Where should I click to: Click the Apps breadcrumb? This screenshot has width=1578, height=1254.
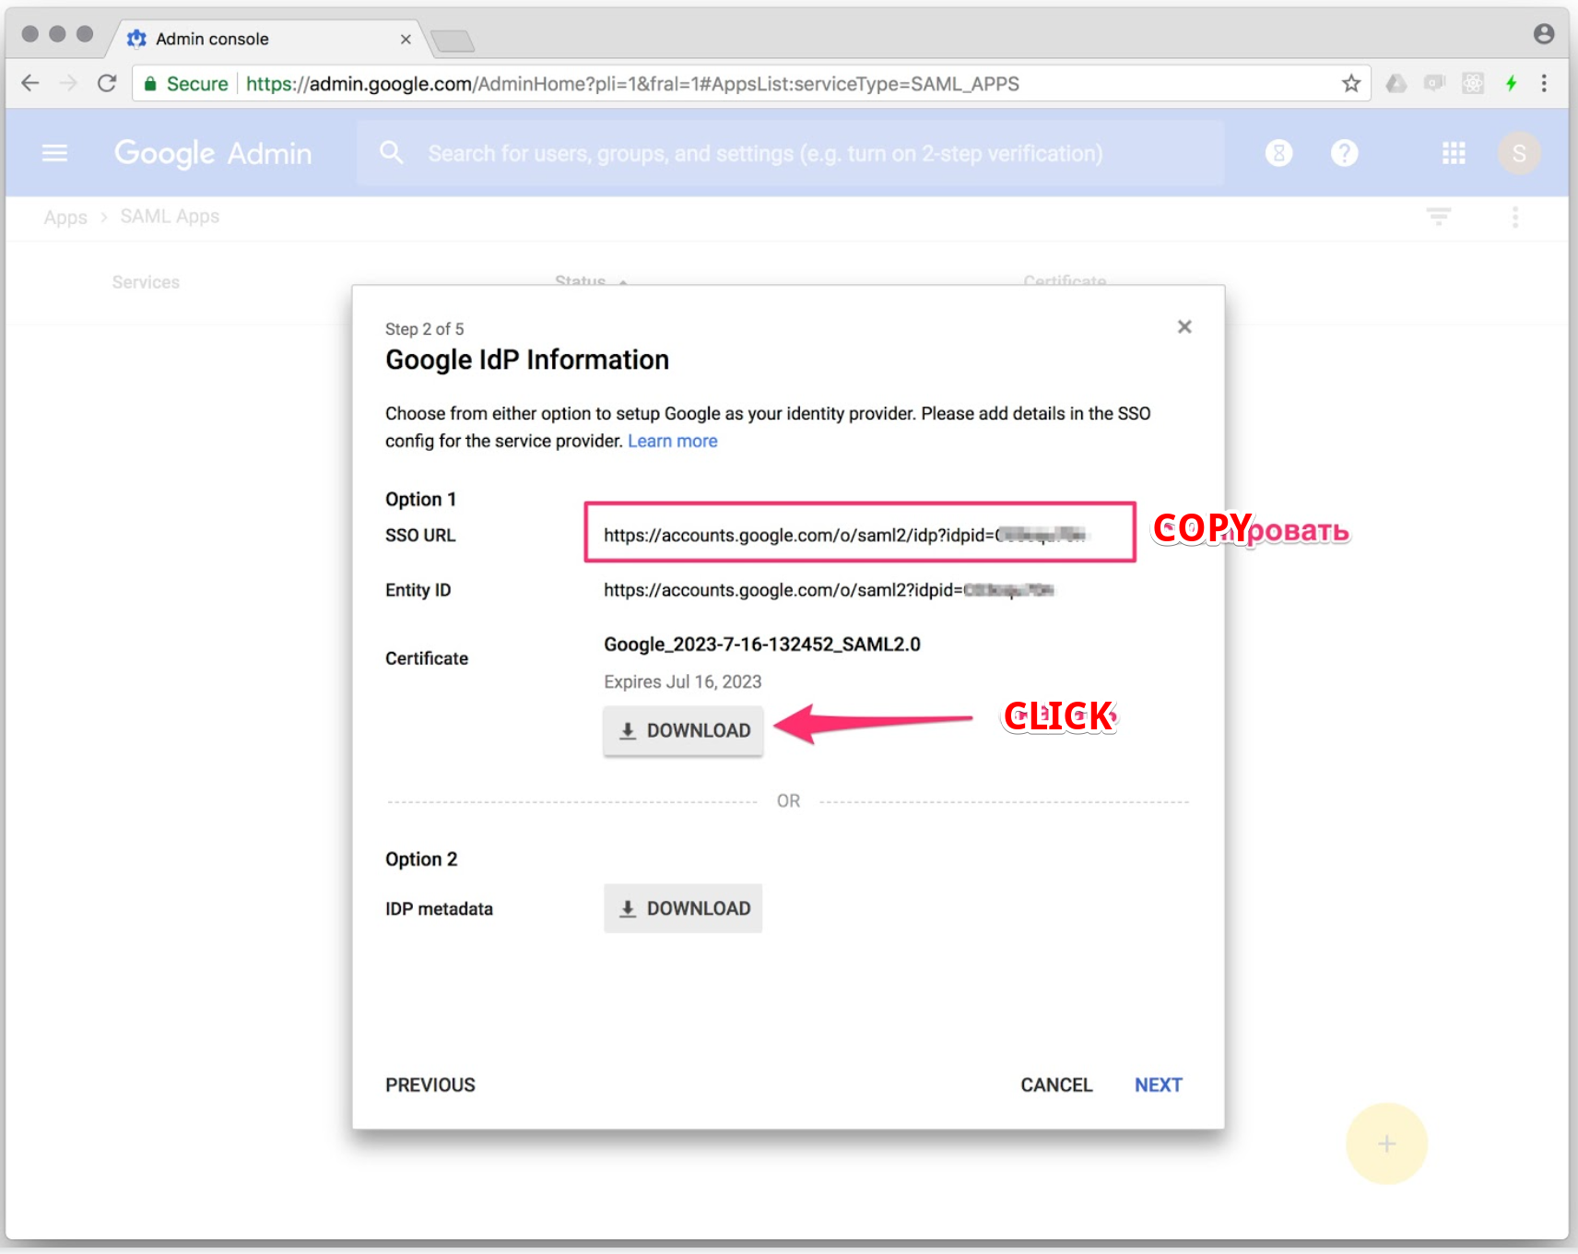tap(65, 218)
